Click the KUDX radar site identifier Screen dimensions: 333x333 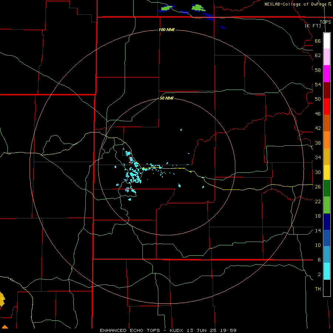[x=176, y=330]
